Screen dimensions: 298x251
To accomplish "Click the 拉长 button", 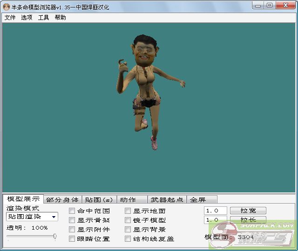I will 249,220.
